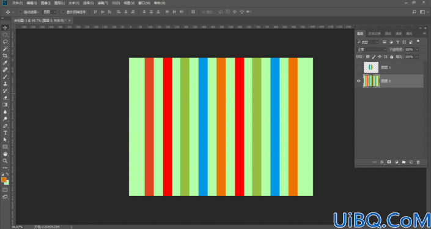Viewport: 431px width, 229px height.
Task: Enable the Auto-Select checkbox
Action: pyautogui.click(x=20, y=12)
